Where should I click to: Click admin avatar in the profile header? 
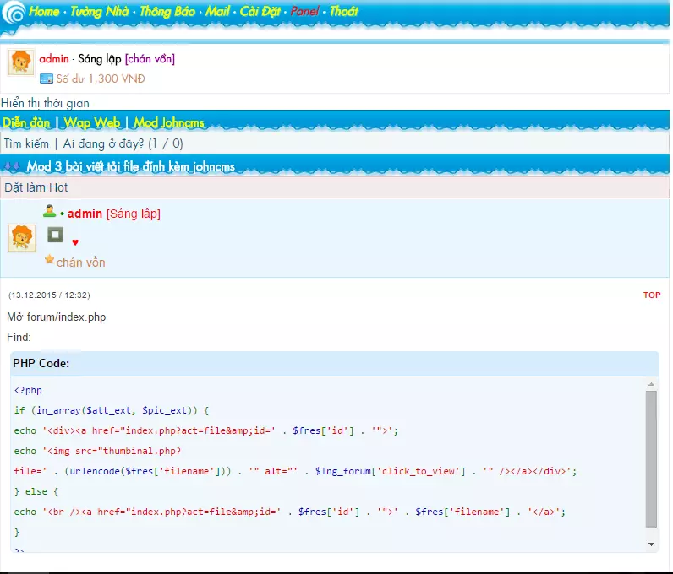(x=21, y=62)
